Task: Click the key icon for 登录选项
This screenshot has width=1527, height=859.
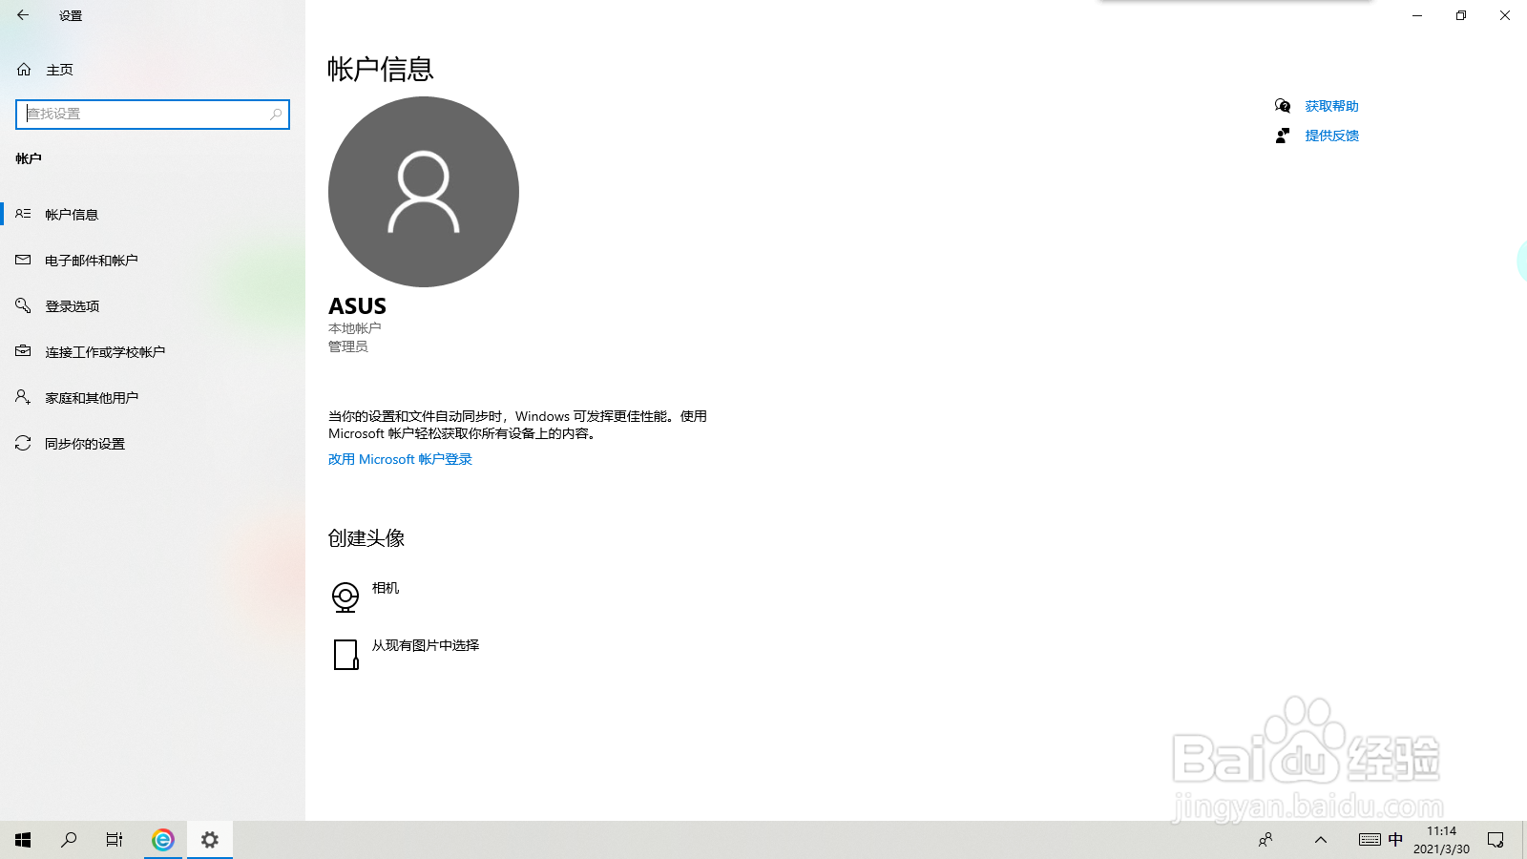Action: [x=23, y=305]
